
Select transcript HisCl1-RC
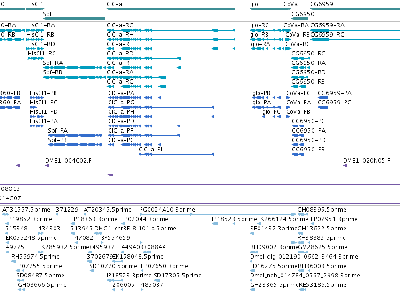[x=36, y=58]
